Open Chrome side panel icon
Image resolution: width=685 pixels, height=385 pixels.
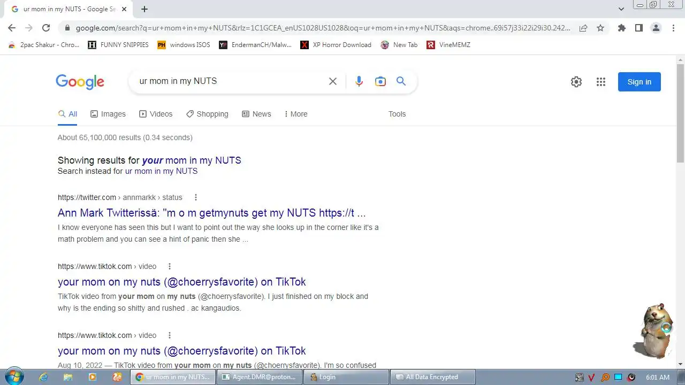(639, 28)
